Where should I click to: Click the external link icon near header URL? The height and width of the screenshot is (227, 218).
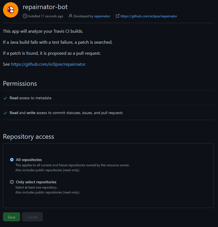[118, 16]
